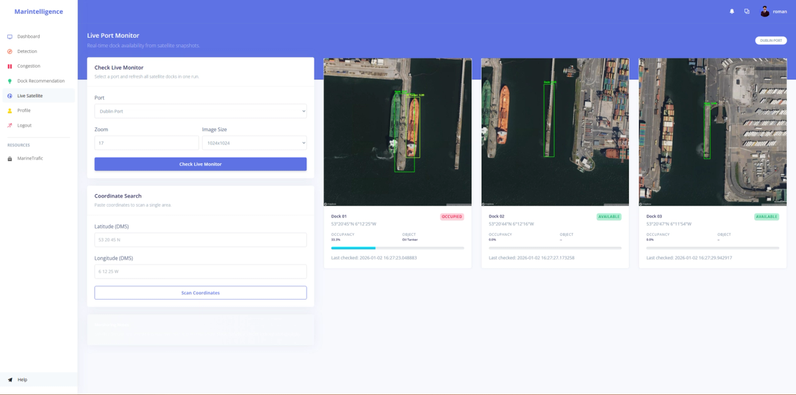This screenshot has width=796, height=395.
Task: Select the Congestion bars icon
Action: coord(11,65)
